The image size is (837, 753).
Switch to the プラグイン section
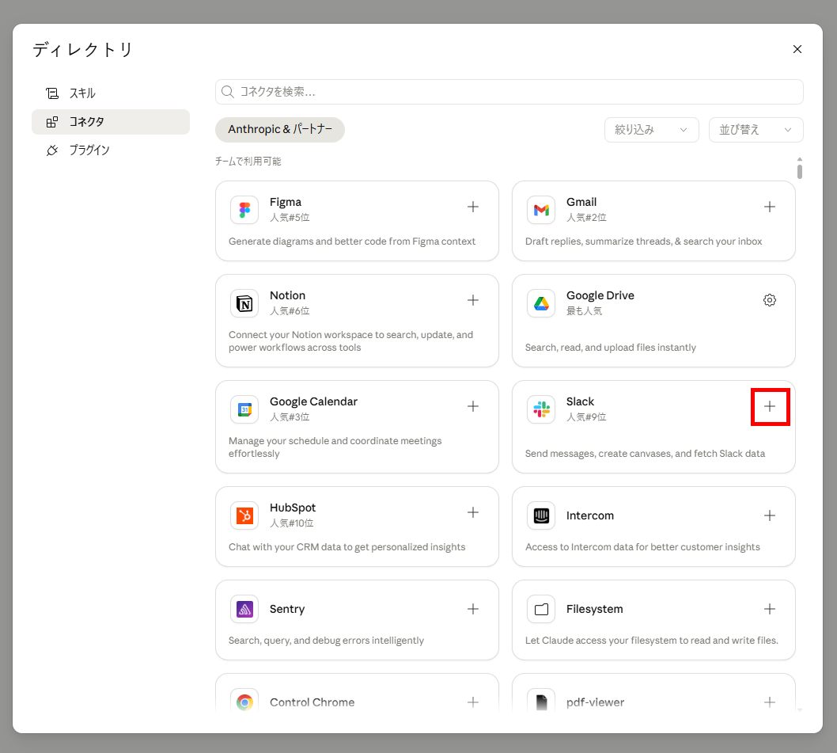pos(111,150)
